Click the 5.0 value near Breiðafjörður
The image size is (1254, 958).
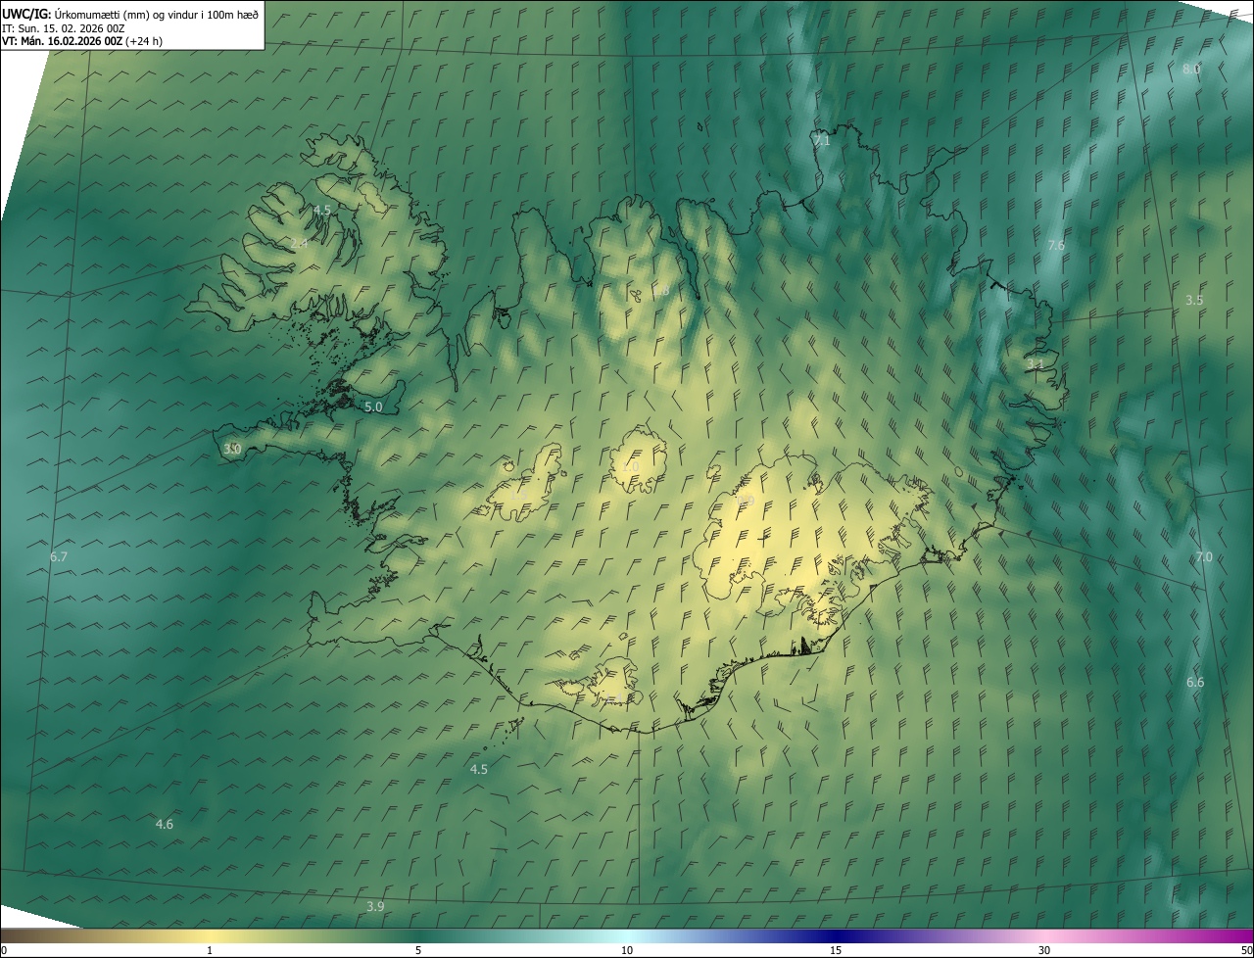pos(373,407)
